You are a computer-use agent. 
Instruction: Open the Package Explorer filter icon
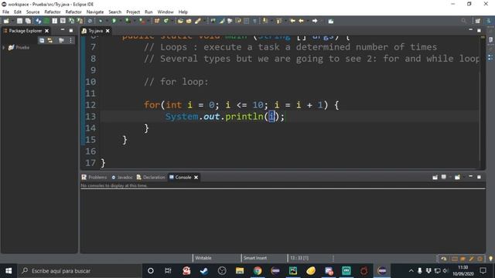(x=61, y=40)
